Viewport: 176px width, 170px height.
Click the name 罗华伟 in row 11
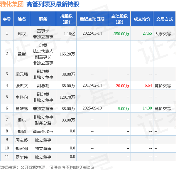click(22, 157)
